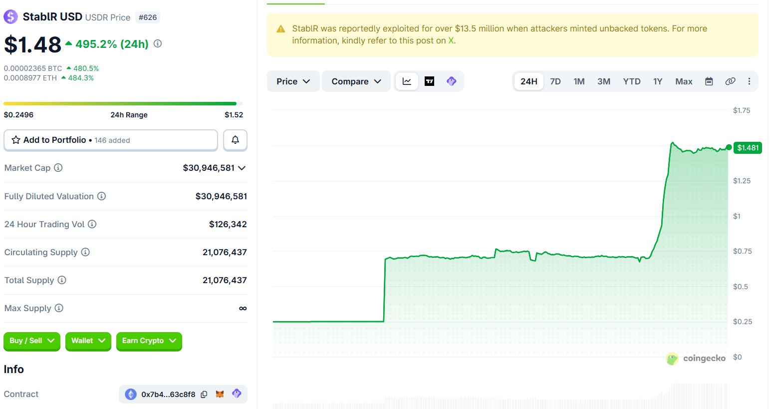Viewport: 770px width, 409px height.
Task: Switch to the TradingView chart icon
Action: (429, 81)
